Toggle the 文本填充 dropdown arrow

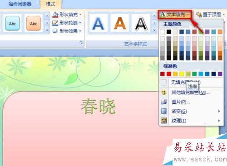click(188, 15)
